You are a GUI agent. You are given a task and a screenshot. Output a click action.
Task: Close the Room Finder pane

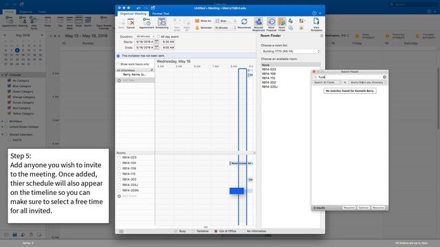[322, 36]
